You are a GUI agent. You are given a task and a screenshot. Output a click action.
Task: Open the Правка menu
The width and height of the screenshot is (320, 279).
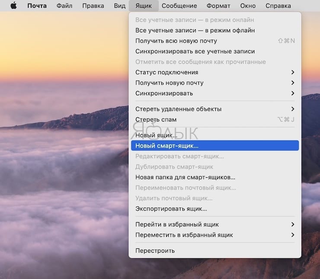93,6
